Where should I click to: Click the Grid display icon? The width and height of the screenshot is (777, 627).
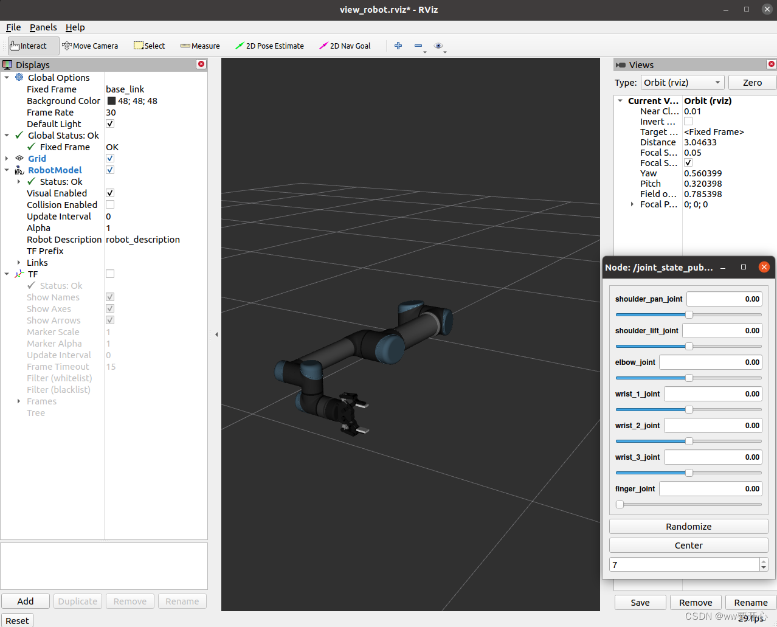click(19, 158)
